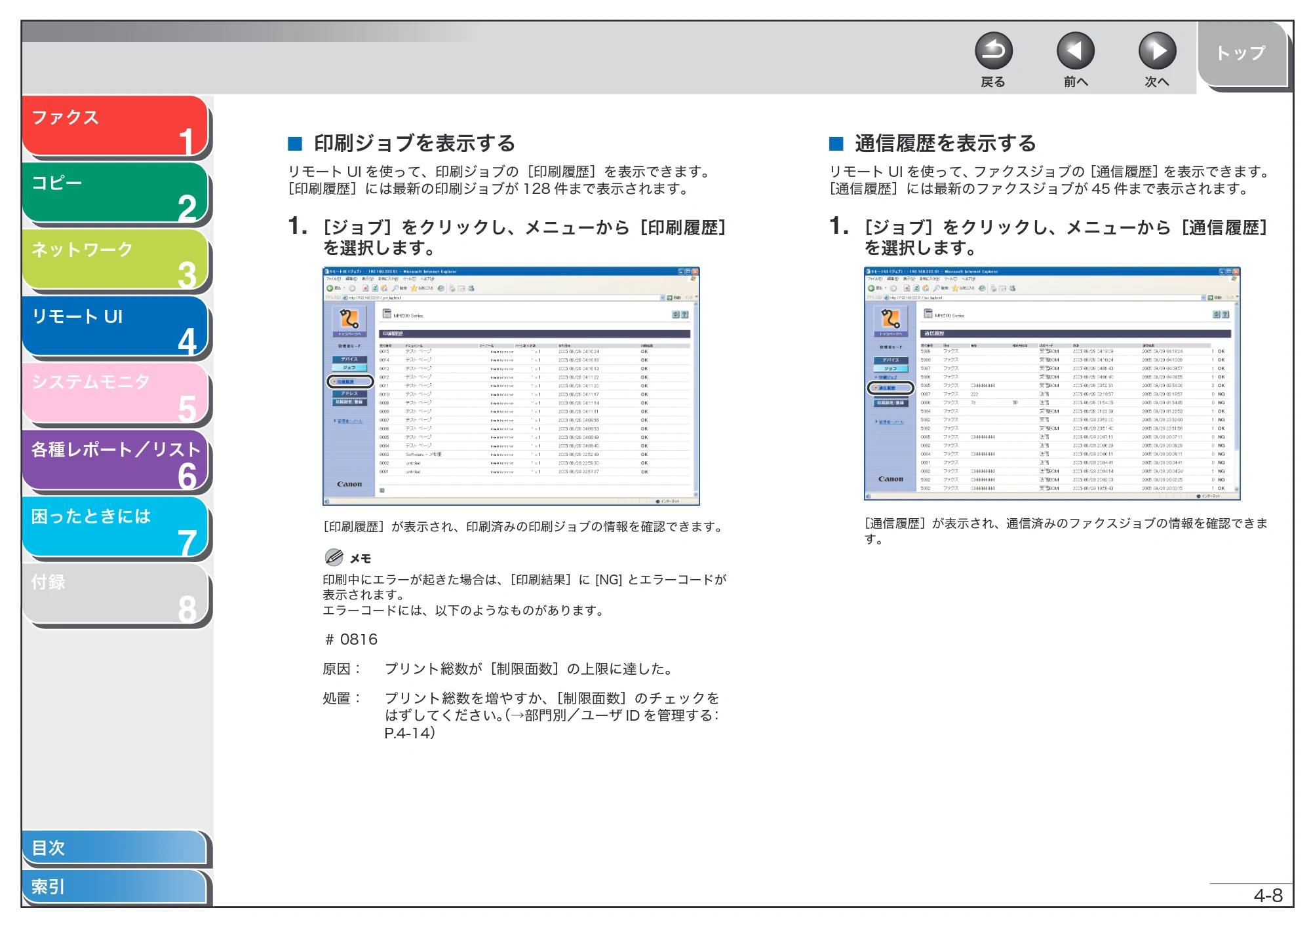1311x927 pixels.
Task: Click the print history screenshot thumbnail
Action: [511, 386]
